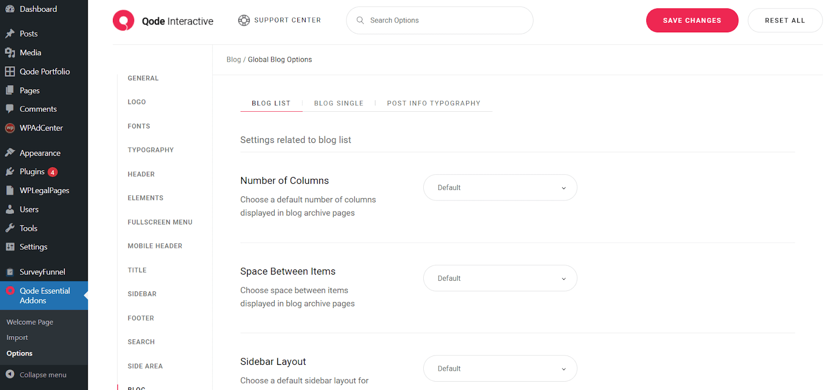Click the search magnifier icon

[360, 20]
